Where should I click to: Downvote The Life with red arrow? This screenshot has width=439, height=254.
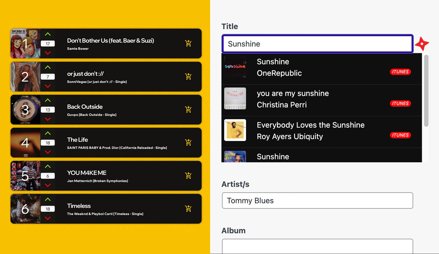[x=48, y=152]
